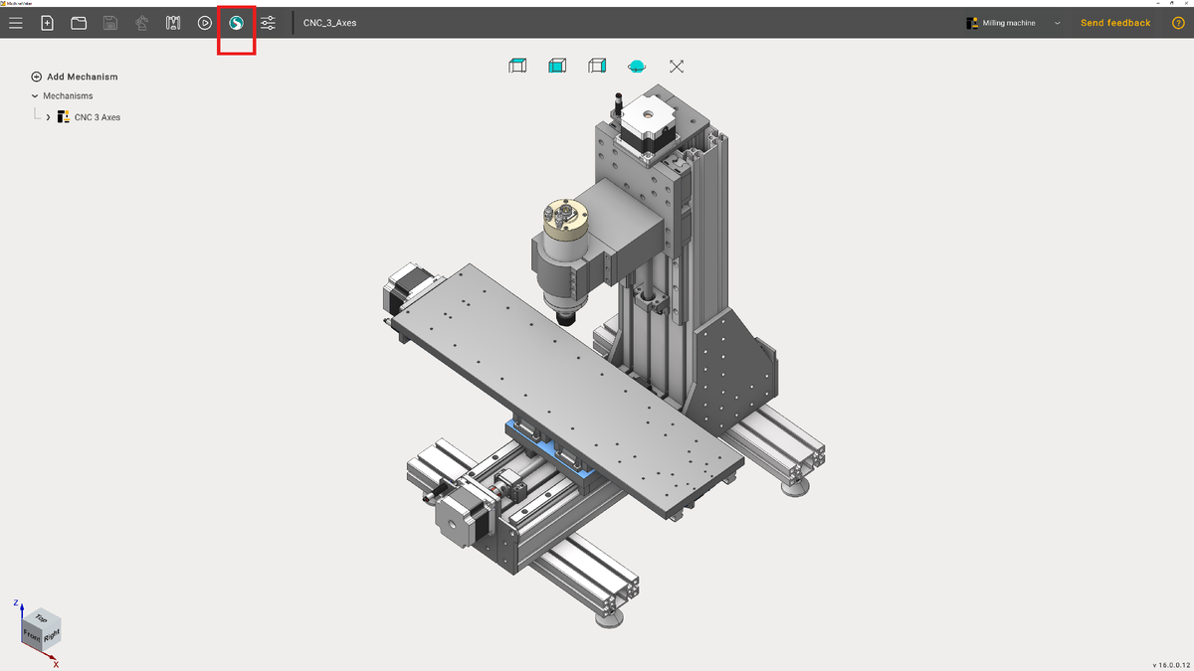
Task: Expand the CNC 3 Axes tree item
Action: click(47, 116)
